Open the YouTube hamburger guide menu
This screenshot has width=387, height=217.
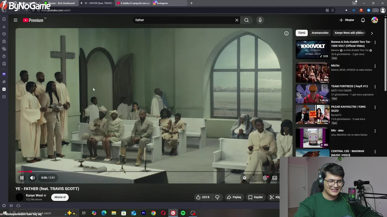tap(15, 20)
